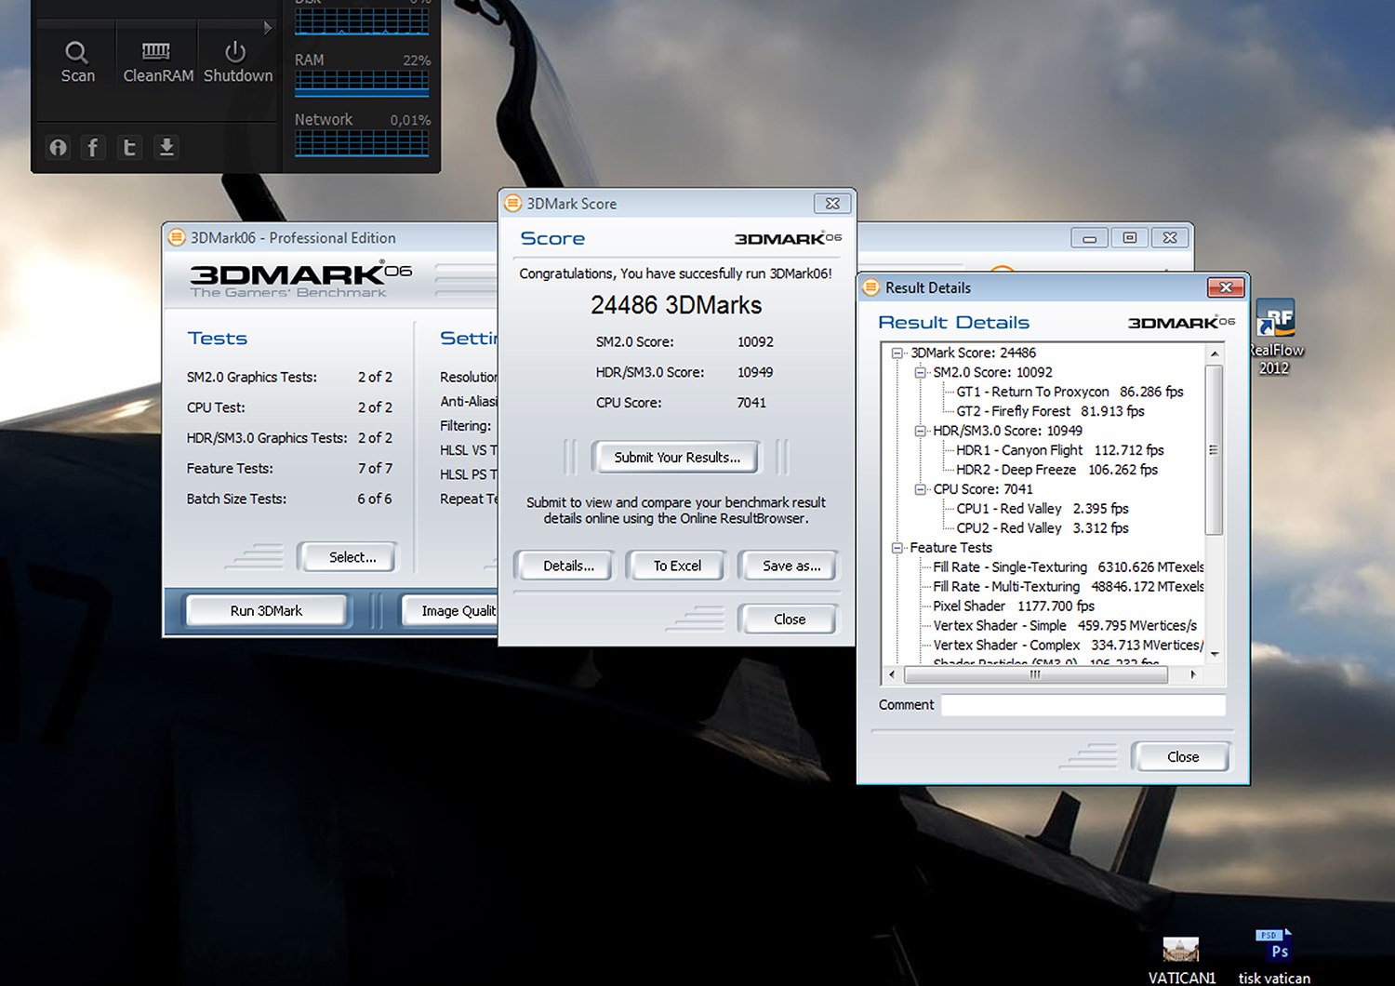Select GT2 - Firefly Forest row

coord(1050,411)
